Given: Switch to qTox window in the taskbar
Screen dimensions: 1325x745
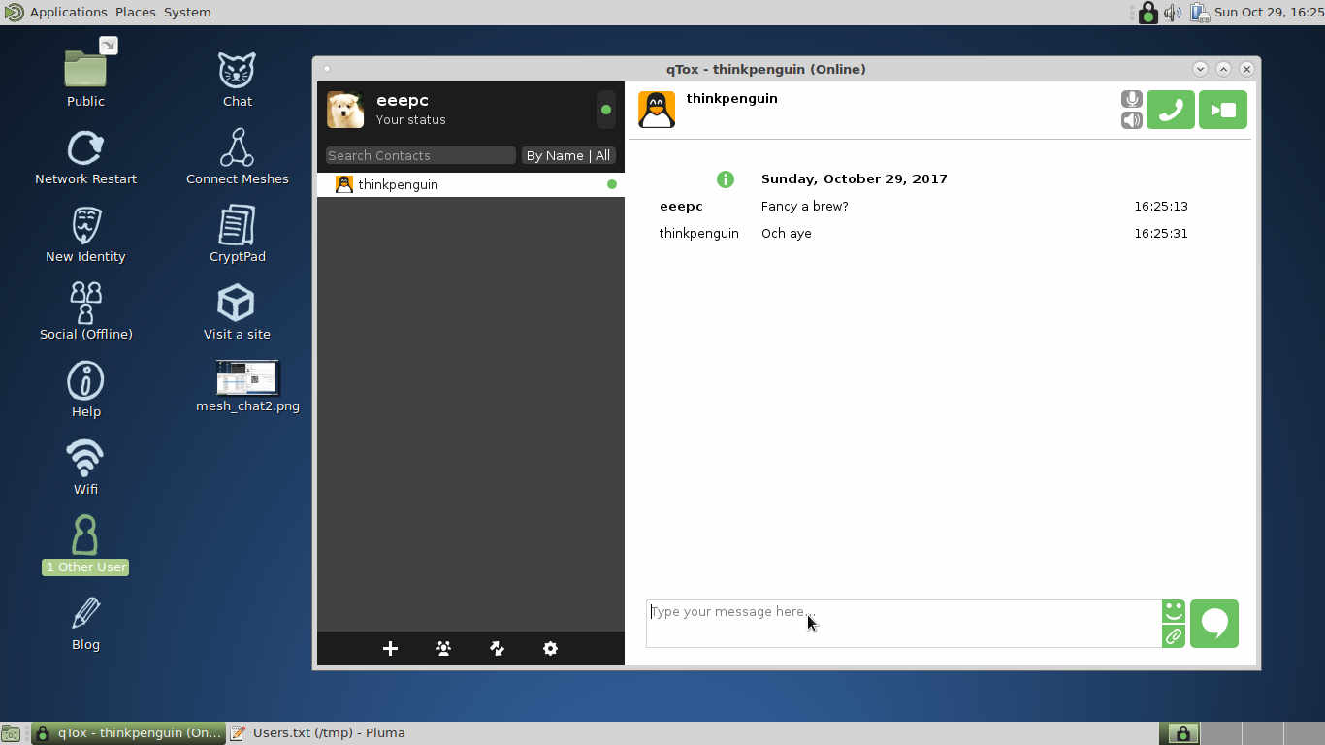Looking at the screenshot, I should point(129,733).
